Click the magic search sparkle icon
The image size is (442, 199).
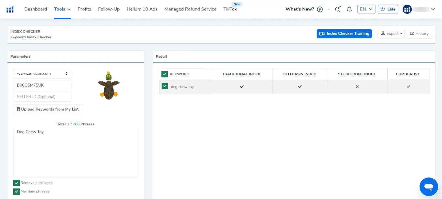click(x=338, y=9)
